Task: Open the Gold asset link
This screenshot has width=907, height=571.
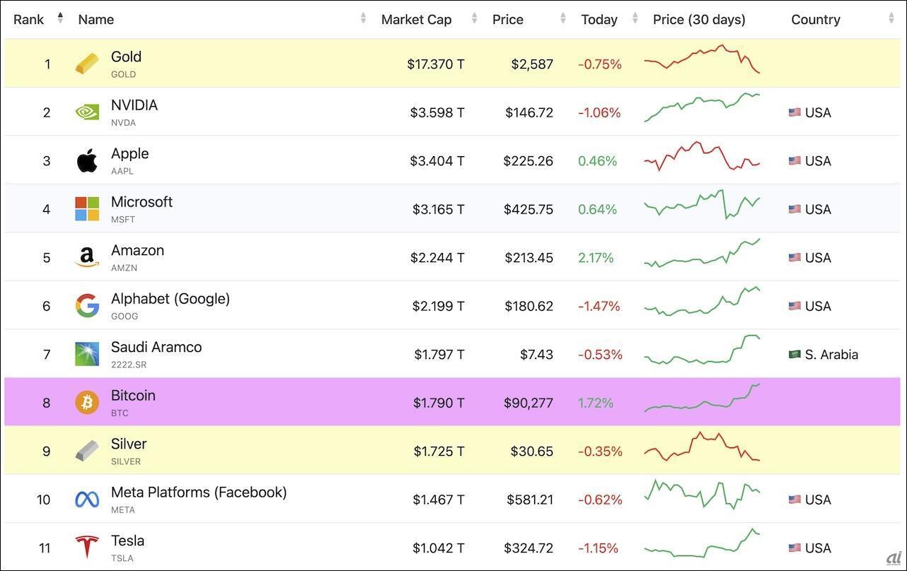Action: pos(126,57)
